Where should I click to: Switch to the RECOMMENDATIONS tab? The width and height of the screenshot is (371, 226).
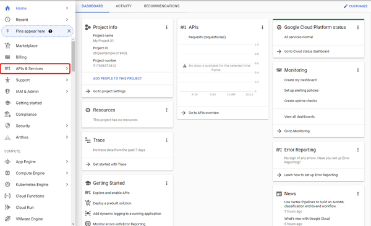161,6
